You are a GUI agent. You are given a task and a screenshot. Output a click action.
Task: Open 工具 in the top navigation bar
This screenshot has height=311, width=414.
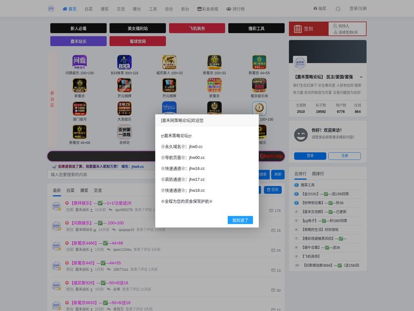(x=153, y=9)
